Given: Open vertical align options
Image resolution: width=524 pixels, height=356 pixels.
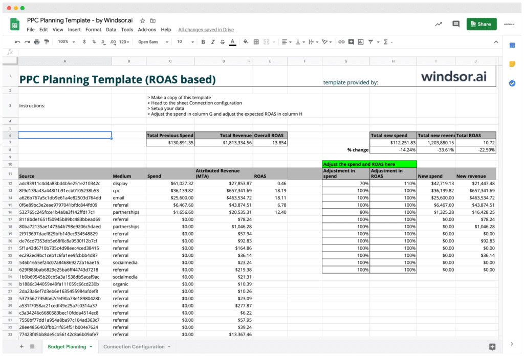Looking at the screenshot, I should click(x=300, y=42).
